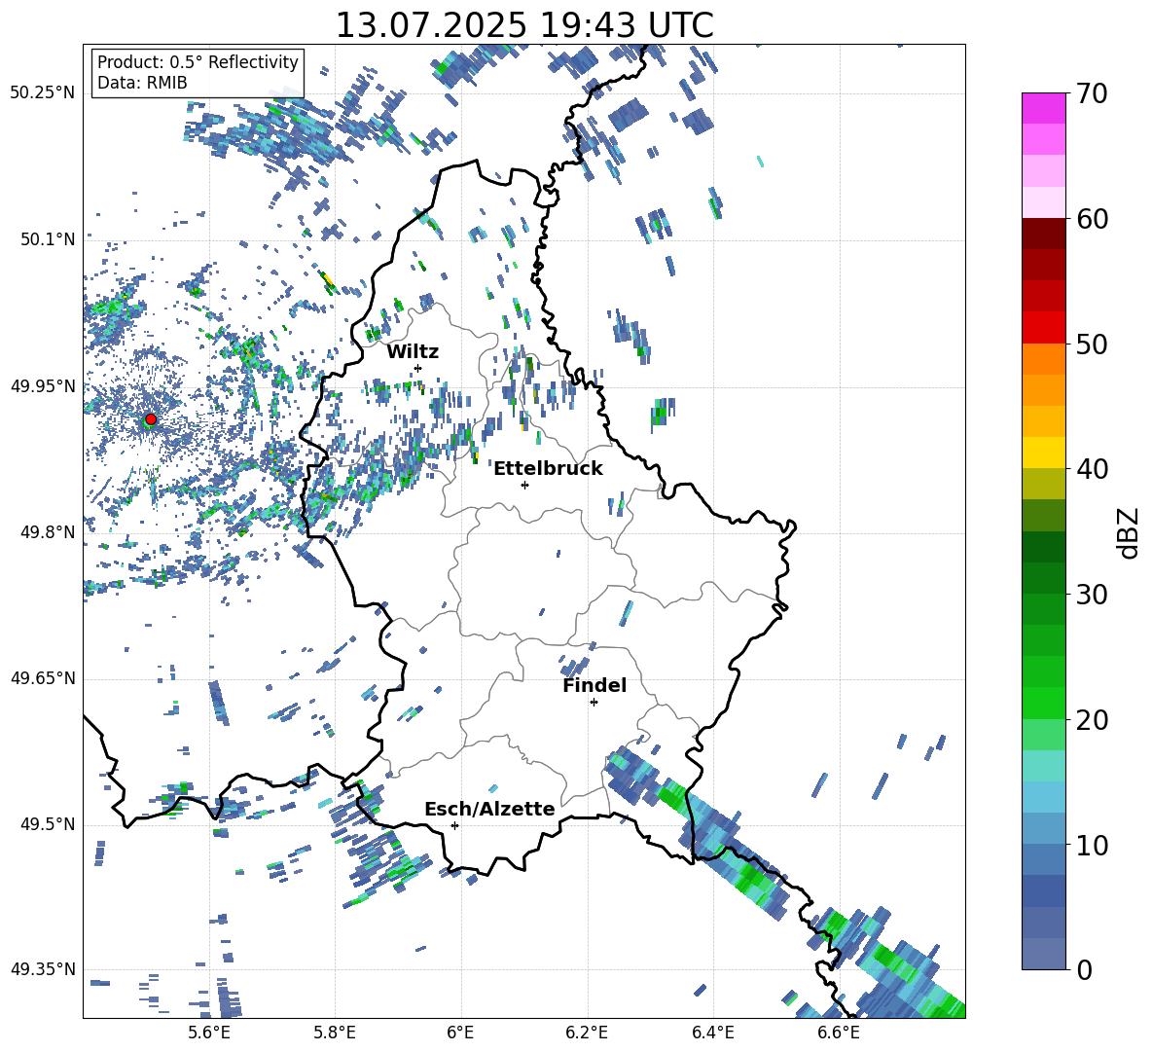Click the 49.8°N latitude label
Screen dimensions: 1152x1052
[47, 532]
